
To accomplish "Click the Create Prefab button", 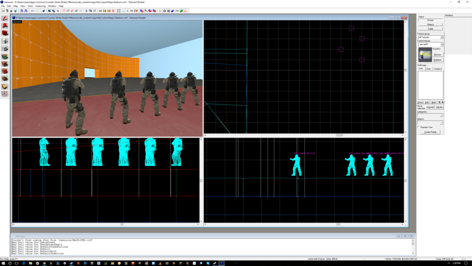I will 431,132.
